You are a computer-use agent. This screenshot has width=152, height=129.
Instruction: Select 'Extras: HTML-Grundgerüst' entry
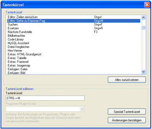coord(74,54)
